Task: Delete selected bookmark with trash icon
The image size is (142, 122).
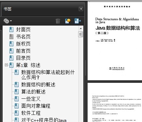Action: [x=58, y=21]
